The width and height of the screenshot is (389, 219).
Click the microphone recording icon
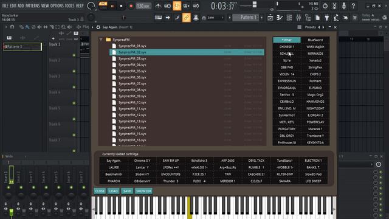point(344,6)
